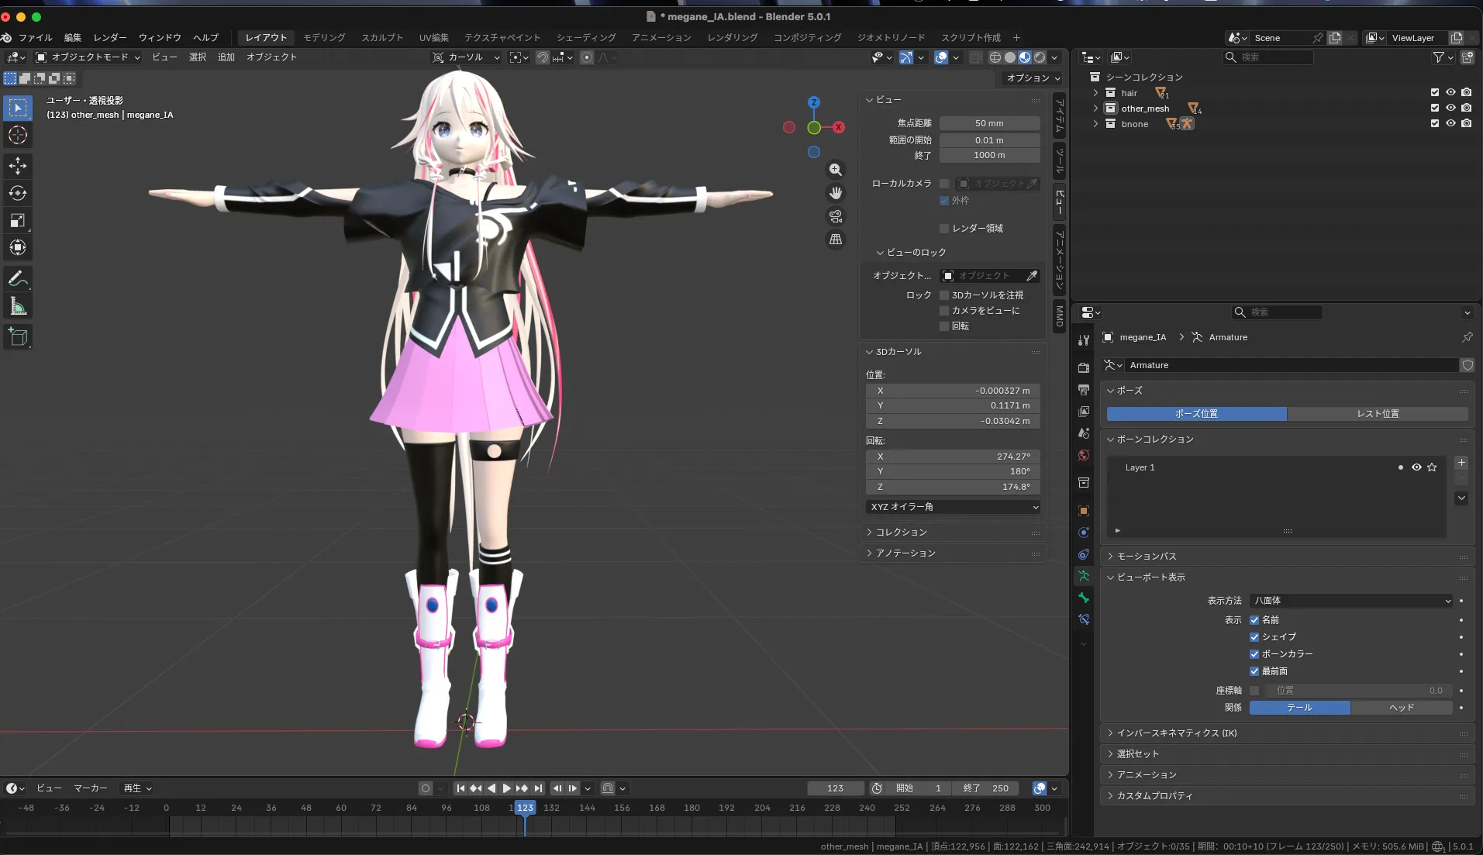
Task: Switch to orthographic grid view icon
Action: (836, 240)
